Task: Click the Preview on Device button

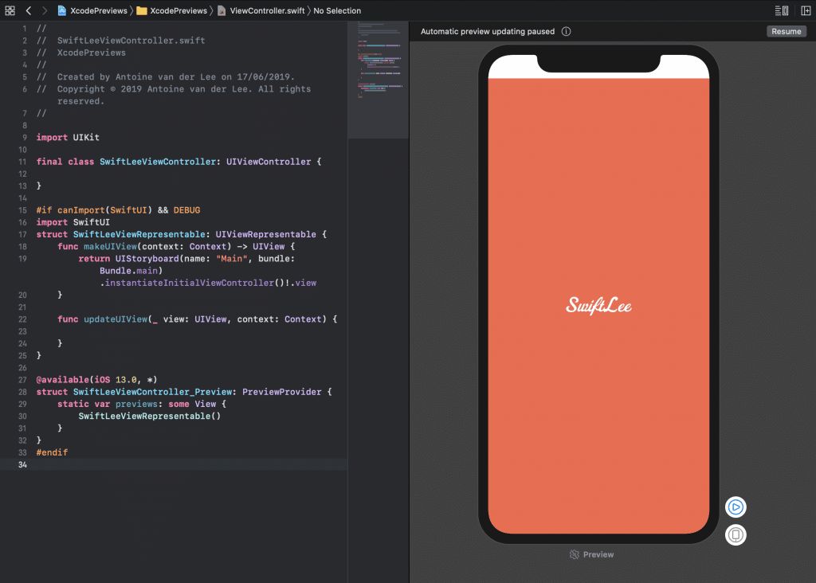Action: coord(736,535)
